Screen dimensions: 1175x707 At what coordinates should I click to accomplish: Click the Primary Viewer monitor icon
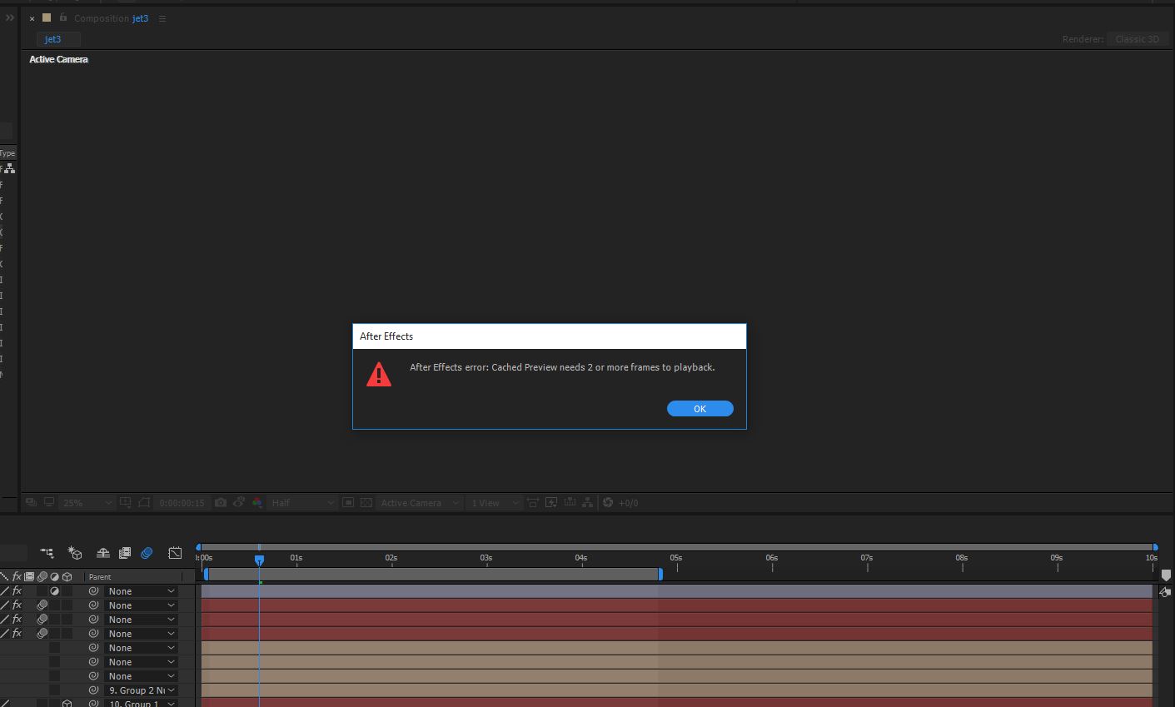(49, 502)
